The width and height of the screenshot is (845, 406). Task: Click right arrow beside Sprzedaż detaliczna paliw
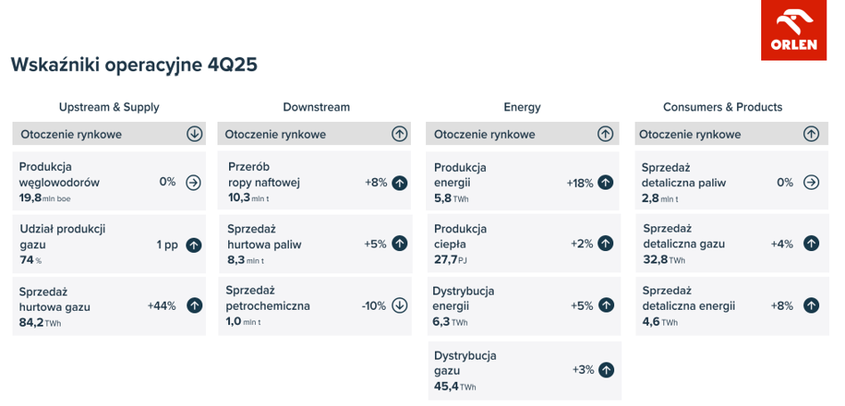click(x=811, y=183)
